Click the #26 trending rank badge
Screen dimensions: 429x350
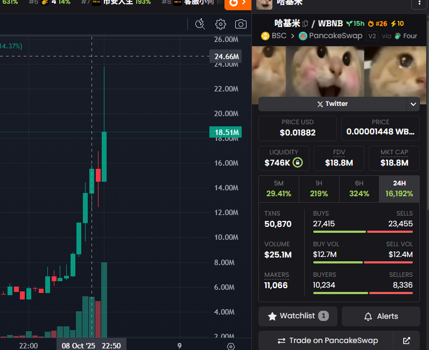[377, 24]
